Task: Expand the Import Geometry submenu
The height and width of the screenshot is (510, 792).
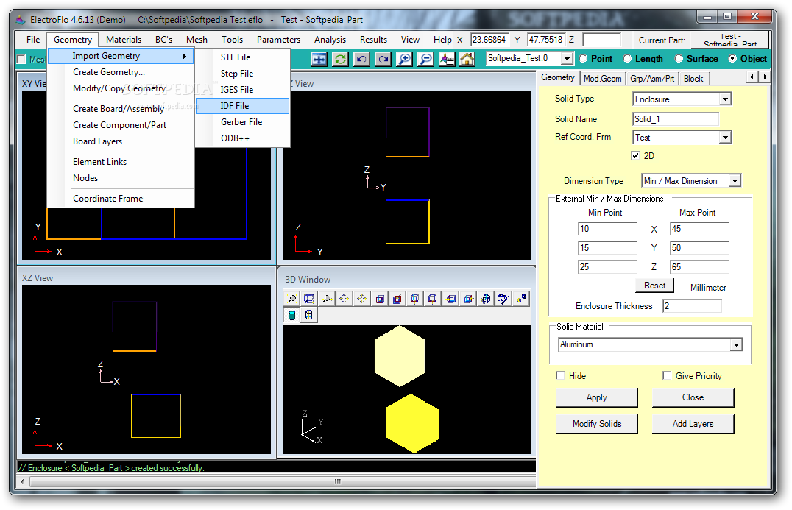Action: pyautogui.click(x=121, y=56)
